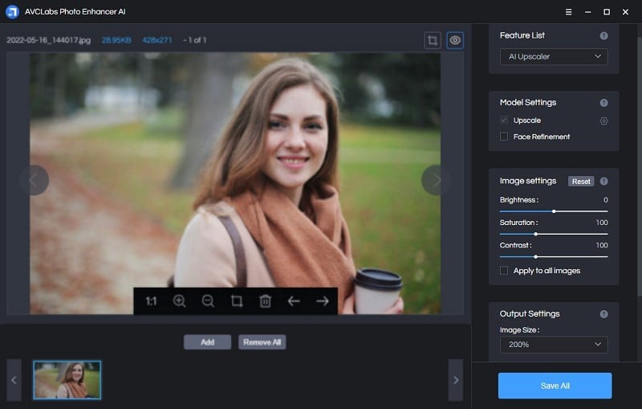
Task: Show the previous image with left arrow circle
Action: 34,180
